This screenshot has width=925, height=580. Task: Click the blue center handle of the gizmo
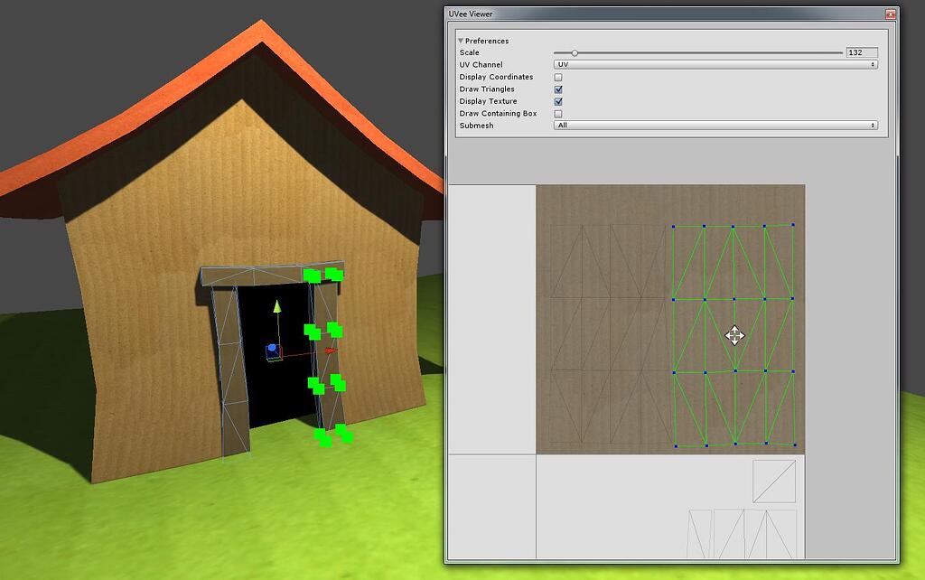[x=273, y=347]
